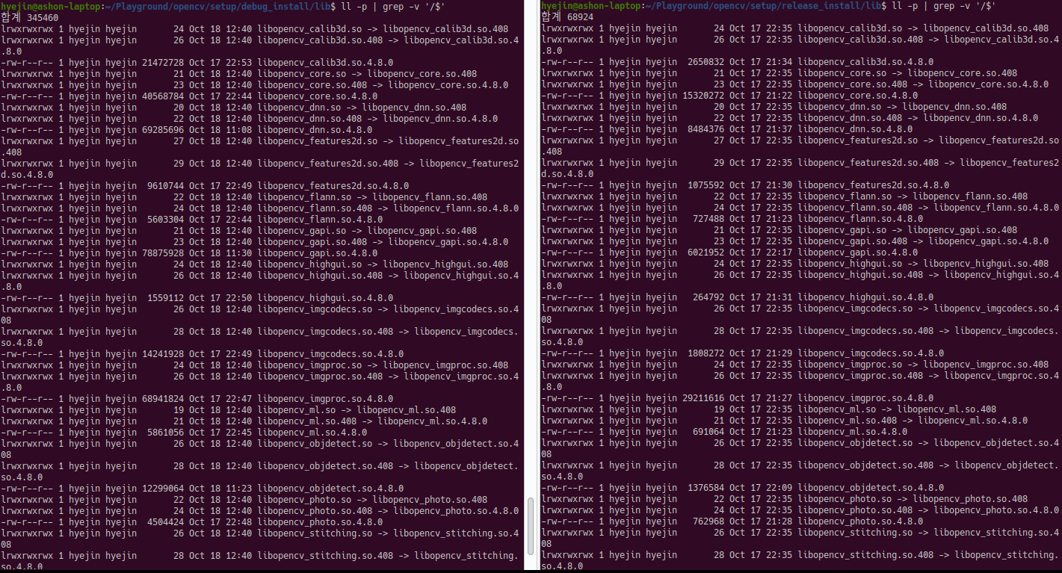Screen dimensions: 1062x573
Task: Click the timestamp Oct 17 21:34
Action: 761,62
